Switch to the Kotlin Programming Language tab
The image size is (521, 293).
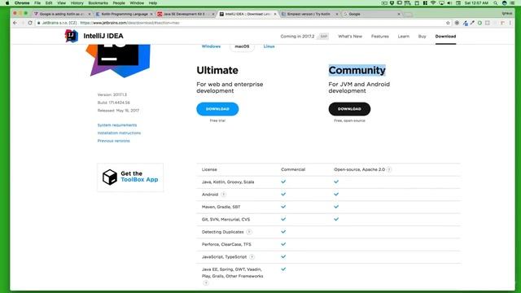click(x=124, y=14)
